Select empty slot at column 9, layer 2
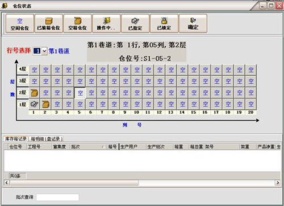Viewport: 284px width, 206px height. pos(126,93)
